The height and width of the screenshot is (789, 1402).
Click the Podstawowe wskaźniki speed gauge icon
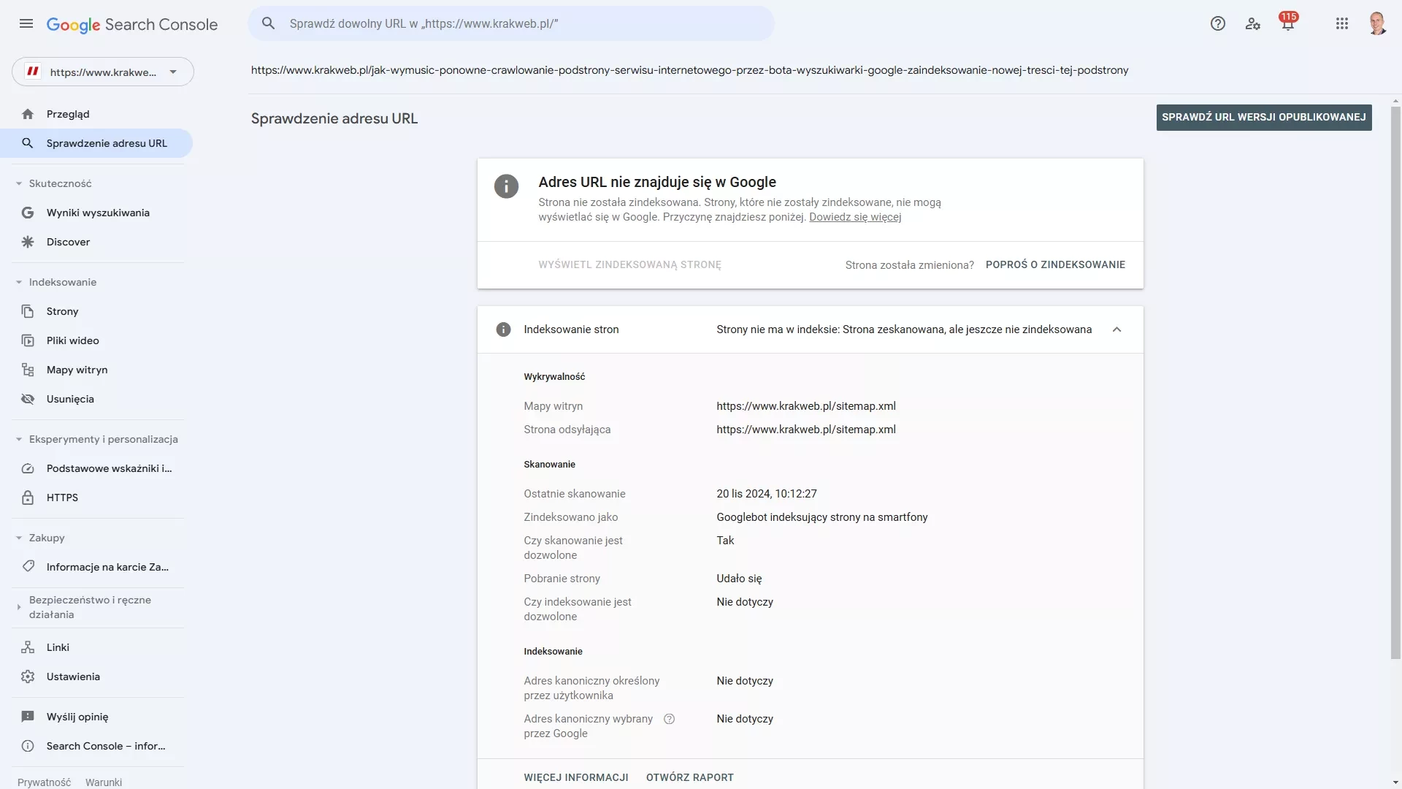pos(28,468)
